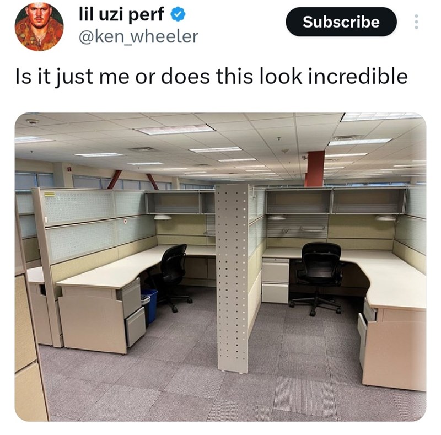Viewport: 441px width, 435px height.
Task: Open the @ken_wheeler handle link
Action: pyautogui.click(x=138, y=36)
